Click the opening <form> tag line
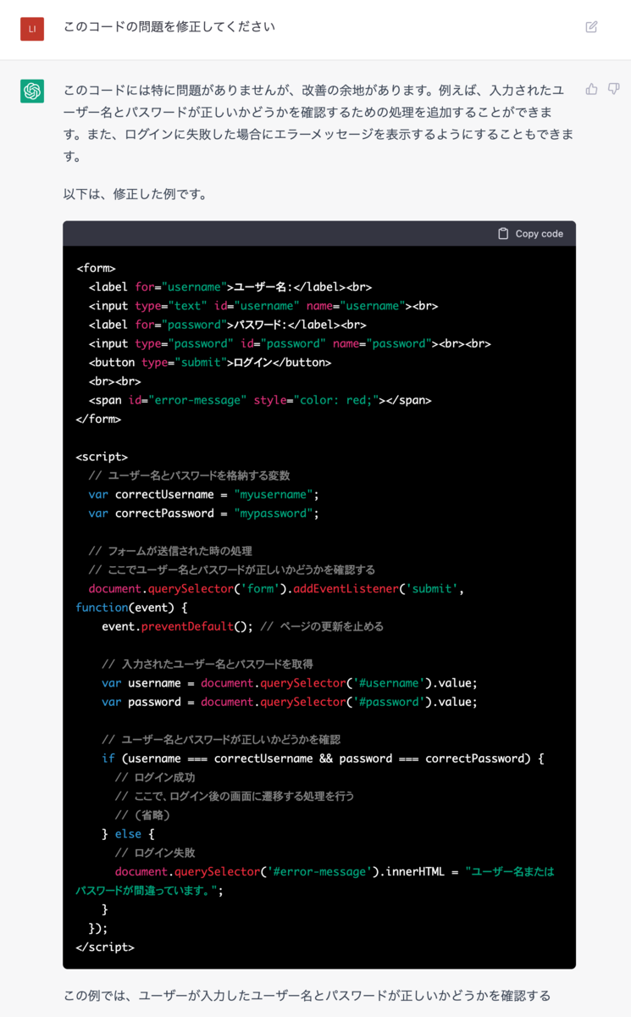 (x=96, y=268)
